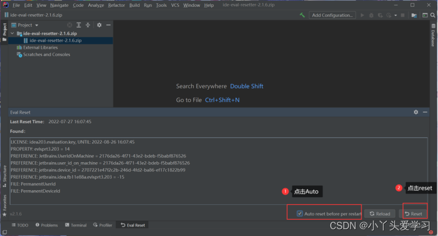This screenshot has width=438, height=236.
Task: Click the Run with Coverage icon
Action: pyautogui.click(x=380, y=15)
